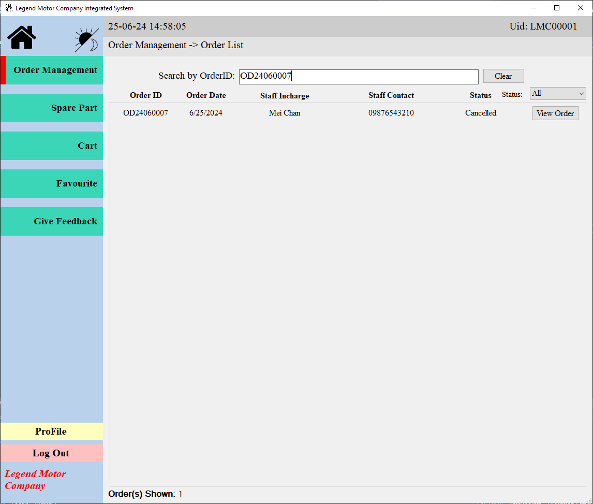View order OD24060007 details
Viewport: 593px width, 504px height.
tap(555, 113)
